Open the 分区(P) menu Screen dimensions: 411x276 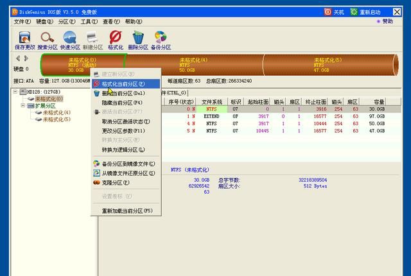click(x=67, y=21)
